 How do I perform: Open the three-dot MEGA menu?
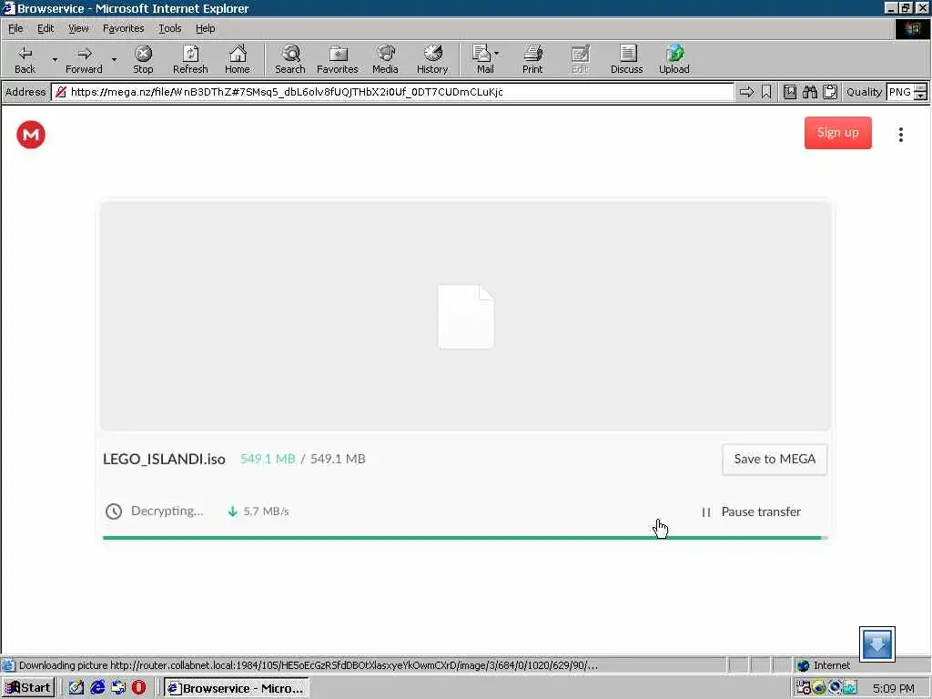pos(901,135)
